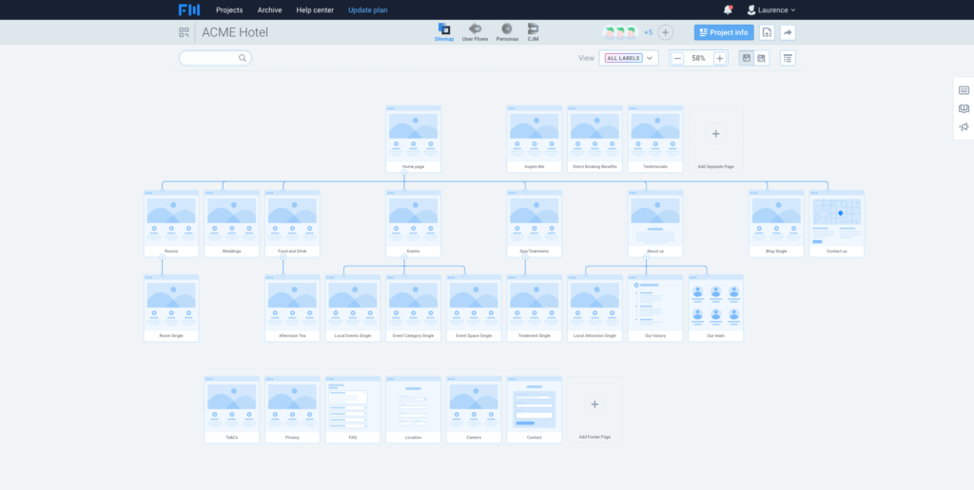Click the Project info button

pos(724,32)
